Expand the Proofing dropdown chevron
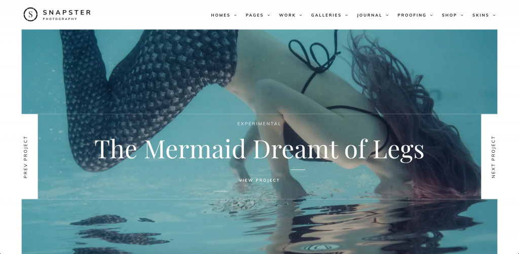Viewport: 519px width, 254px height. point(431,15)
